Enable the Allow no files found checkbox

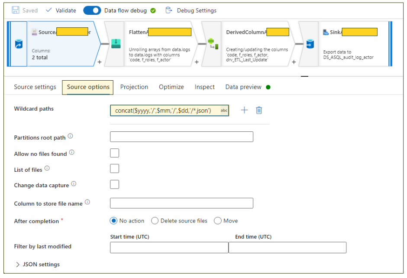[x=114, y=153]
